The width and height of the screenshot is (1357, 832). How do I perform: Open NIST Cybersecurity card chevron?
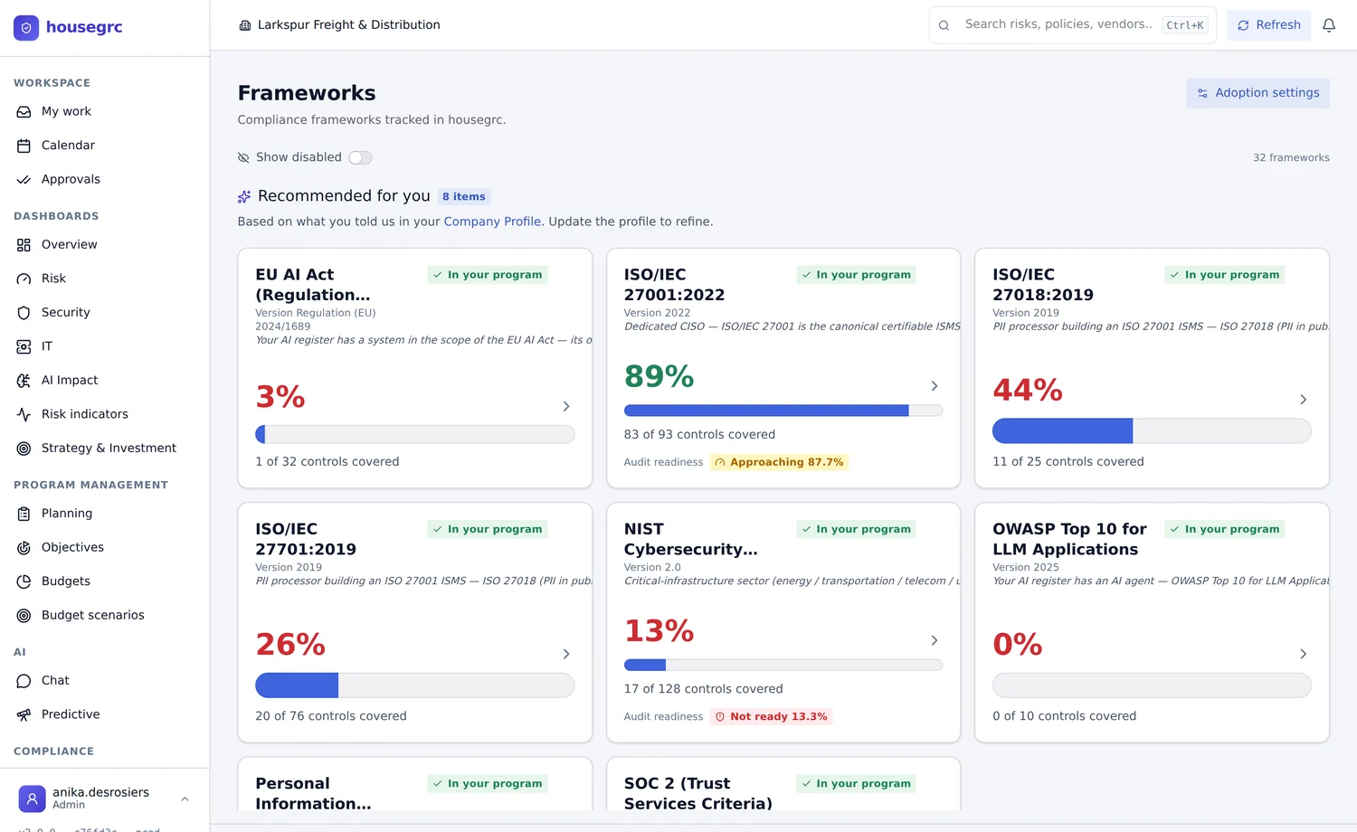tap(935, 640)
